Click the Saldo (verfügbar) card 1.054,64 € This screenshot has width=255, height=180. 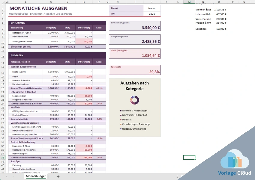(135, 53)
